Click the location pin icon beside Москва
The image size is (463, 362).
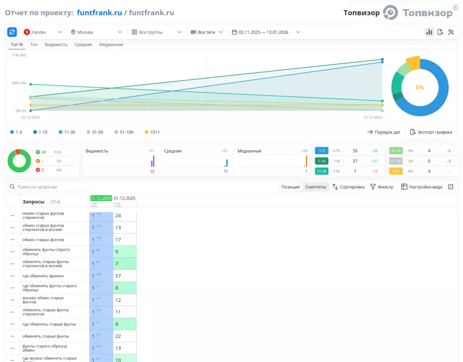pyautogui.click(x=73, y=32)
